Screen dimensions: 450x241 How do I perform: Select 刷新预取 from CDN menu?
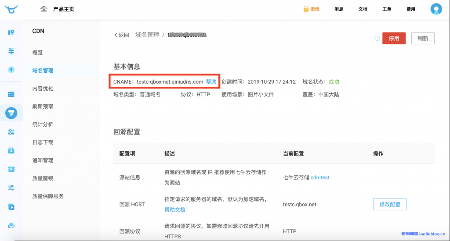pyautogui.click(x=43, y=106)
